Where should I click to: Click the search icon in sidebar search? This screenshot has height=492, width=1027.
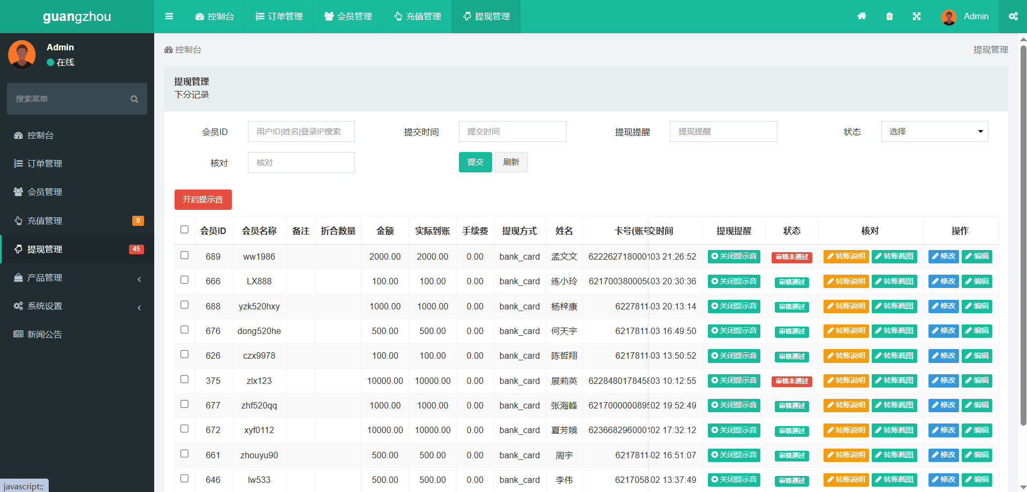(x=134, y=99)
